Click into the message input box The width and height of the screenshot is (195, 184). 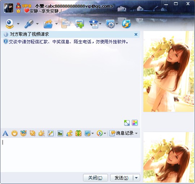pos(70,155)
